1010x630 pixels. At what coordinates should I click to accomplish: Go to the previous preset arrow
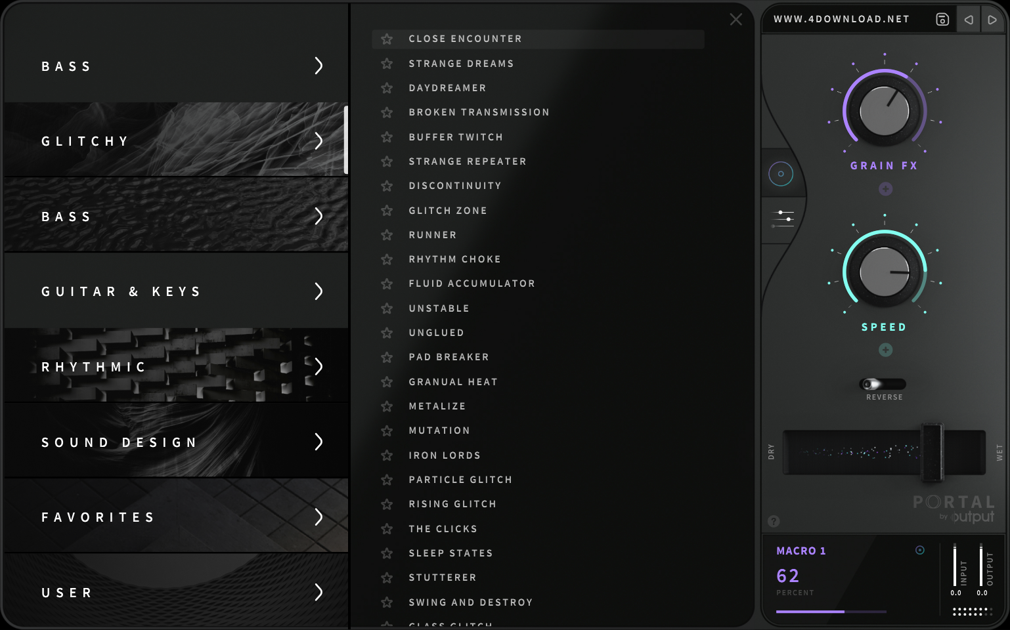coord(969,20)
